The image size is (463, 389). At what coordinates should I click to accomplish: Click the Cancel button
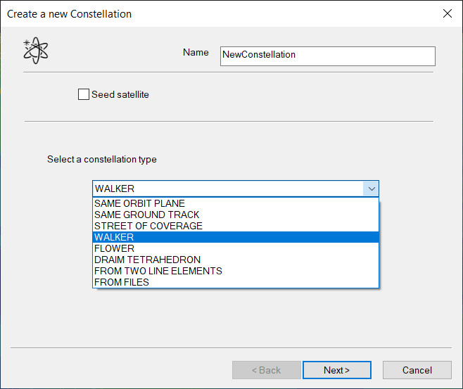click(417, 370)
